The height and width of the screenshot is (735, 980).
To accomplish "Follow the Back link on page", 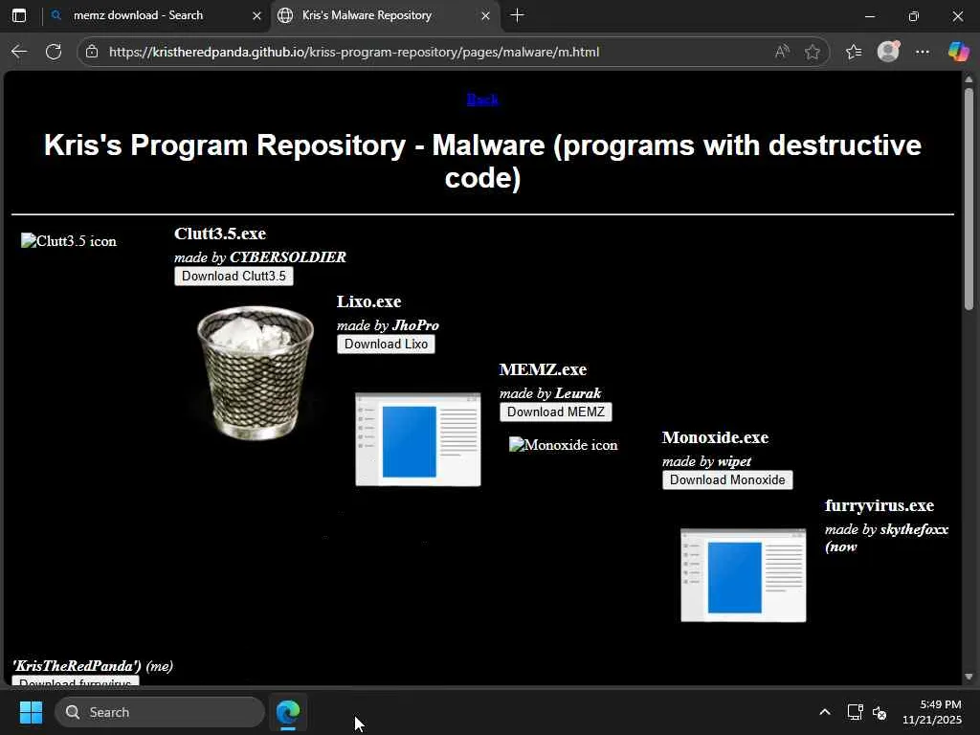I will pos(482,100).
